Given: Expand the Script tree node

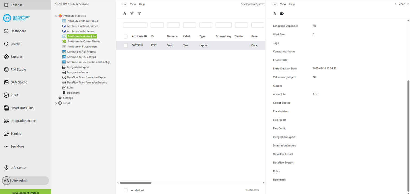Looking at the screenshot, I should [x=56, y=103].
